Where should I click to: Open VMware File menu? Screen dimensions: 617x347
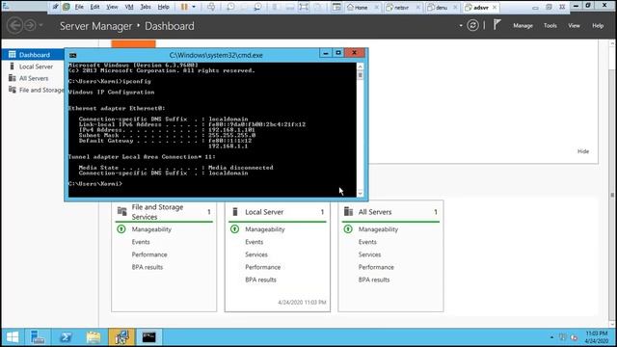(79, 7)
